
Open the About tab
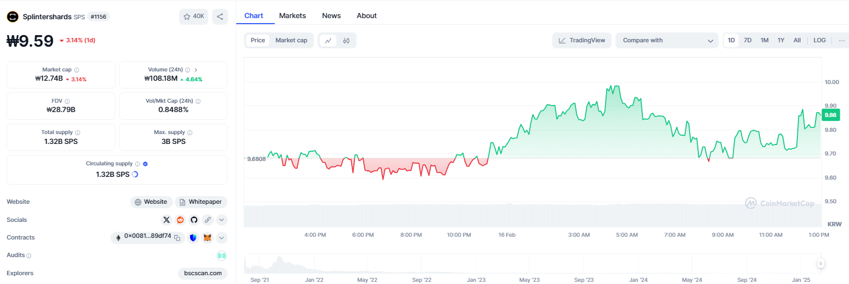coord(367,15)
